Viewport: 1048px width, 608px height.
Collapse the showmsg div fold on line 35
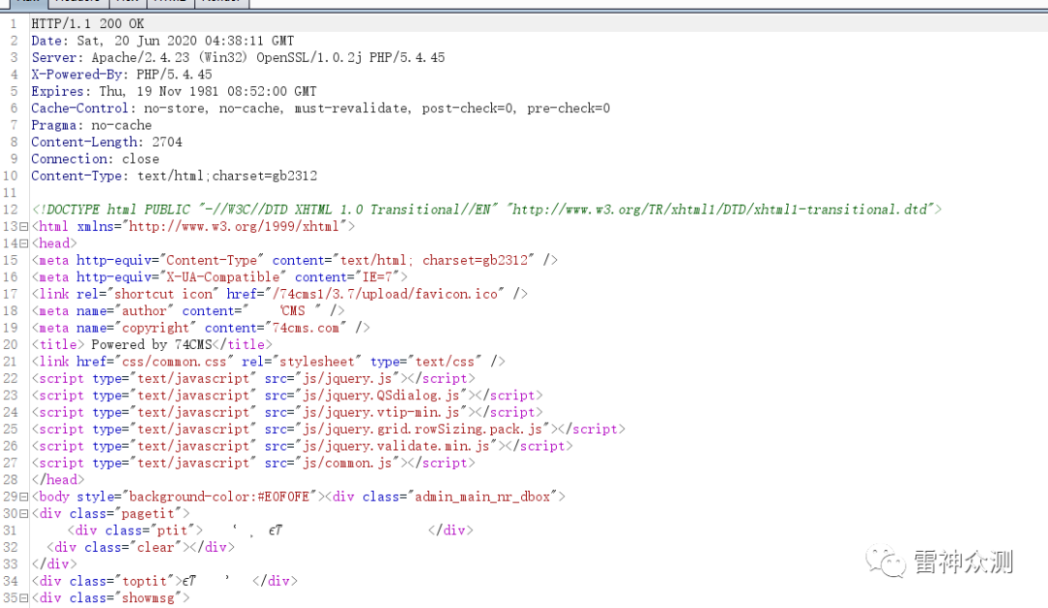pos(24,598)
